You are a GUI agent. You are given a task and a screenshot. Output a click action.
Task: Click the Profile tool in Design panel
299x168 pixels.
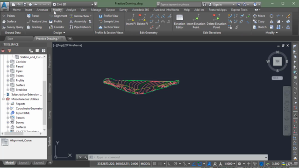click(x=56, y=21)
